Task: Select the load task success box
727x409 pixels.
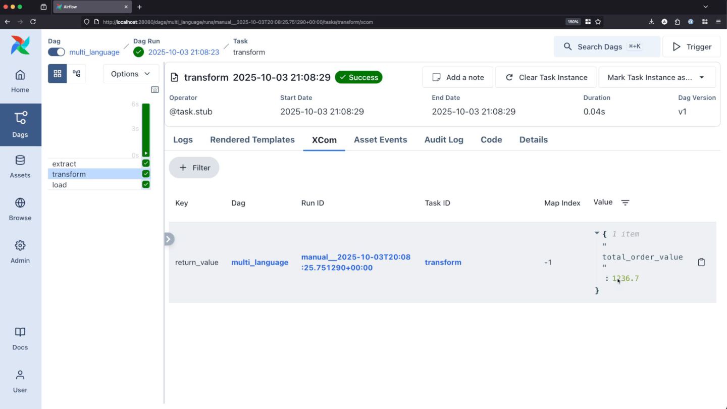Action: 146,184
